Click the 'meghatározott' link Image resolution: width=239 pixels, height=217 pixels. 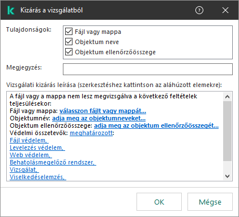(91, 133)
